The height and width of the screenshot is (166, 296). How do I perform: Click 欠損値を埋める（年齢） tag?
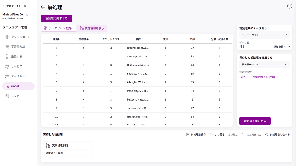264,77
